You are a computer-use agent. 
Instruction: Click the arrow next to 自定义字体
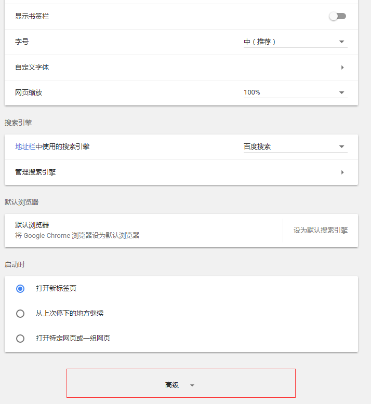click(342, 68)
